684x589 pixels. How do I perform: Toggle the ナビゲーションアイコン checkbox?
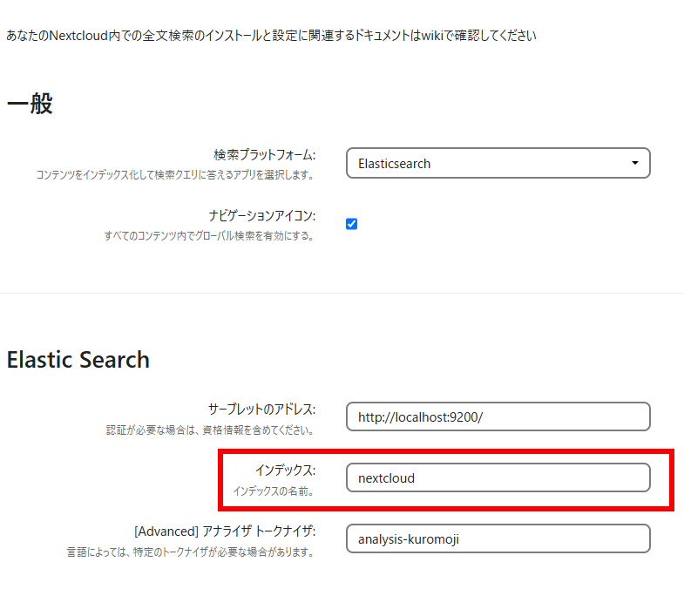[352, 224]
